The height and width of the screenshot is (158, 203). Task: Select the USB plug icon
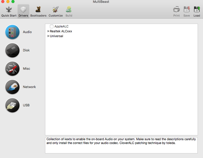tap(12, 105)
